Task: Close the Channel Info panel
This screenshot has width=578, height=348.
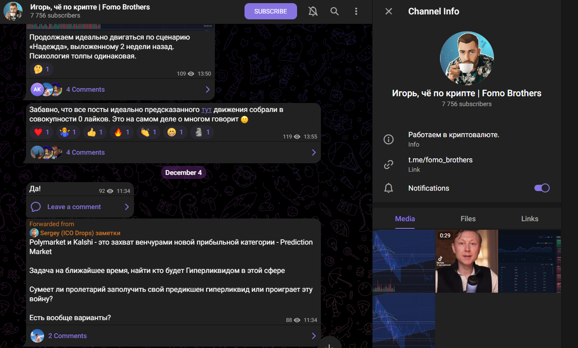Action: click(x=389, y=11)
